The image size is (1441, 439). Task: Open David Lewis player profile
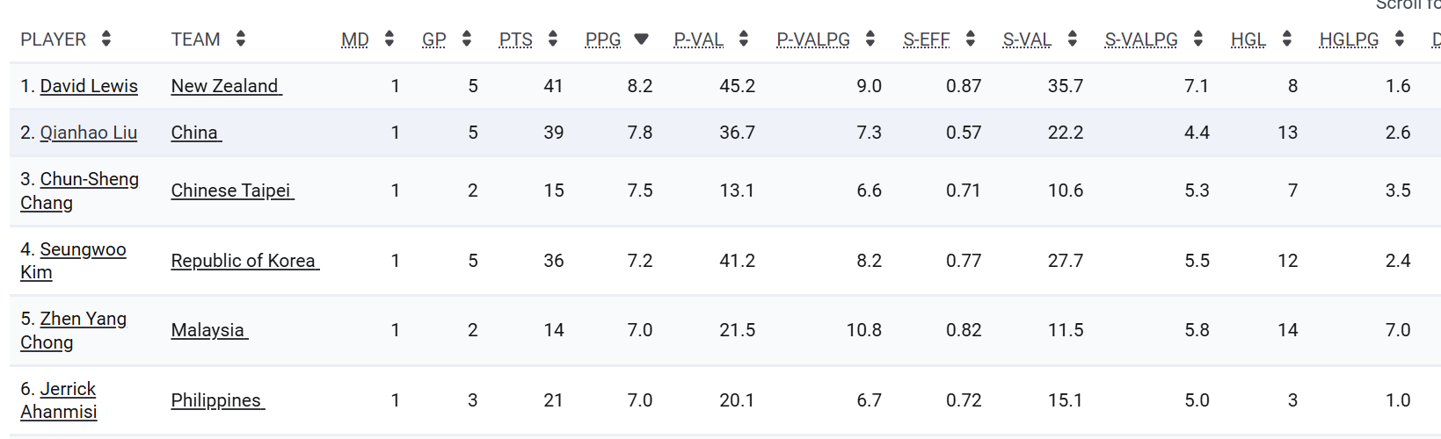[x=89, y=86]
